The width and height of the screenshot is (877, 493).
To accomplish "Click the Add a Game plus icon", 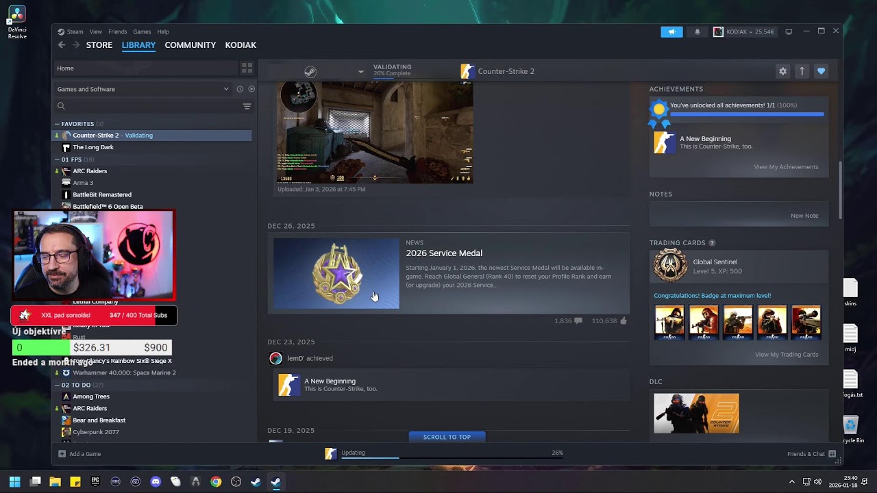I will click(62, 454).
